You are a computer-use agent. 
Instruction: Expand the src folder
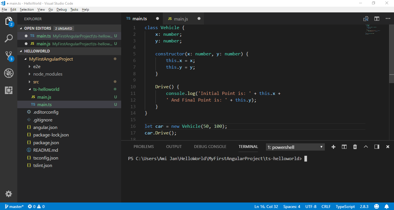click(29, 82)
